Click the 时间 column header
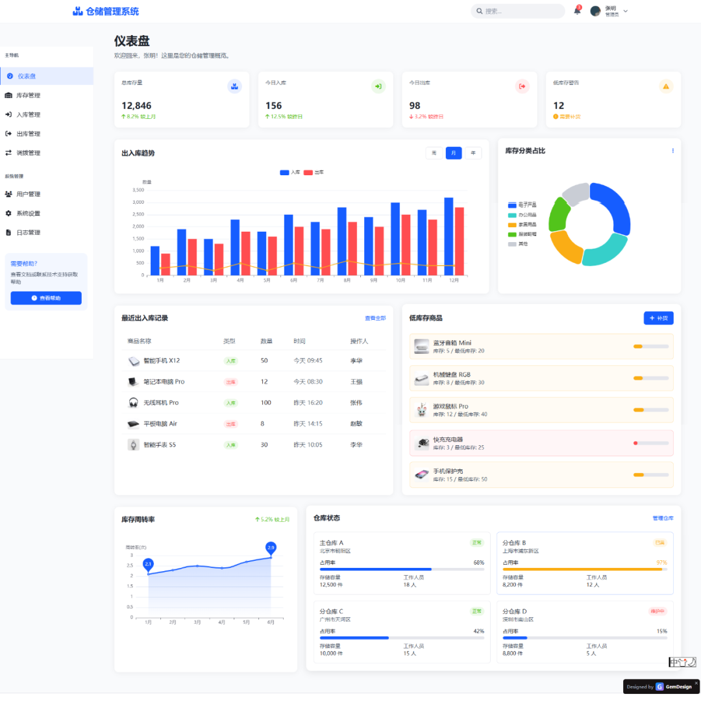701x701 pixels. pyautogui.click(x=299, y=341)
